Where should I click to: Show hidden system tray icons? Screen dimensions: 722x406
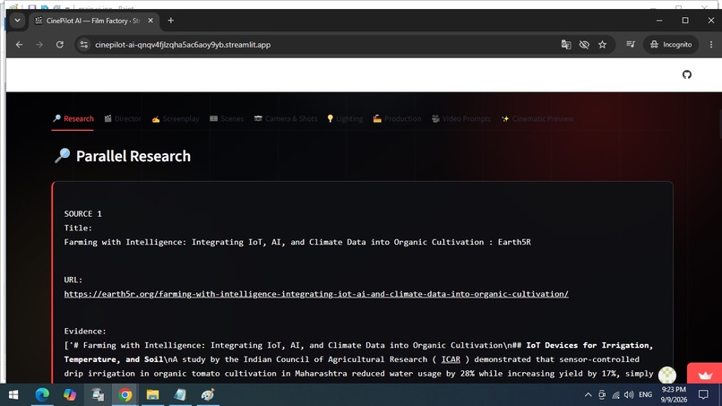(588, 395)
